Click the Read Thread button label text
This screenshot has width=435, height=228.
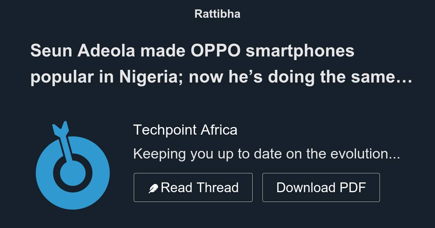pos(200,187)
